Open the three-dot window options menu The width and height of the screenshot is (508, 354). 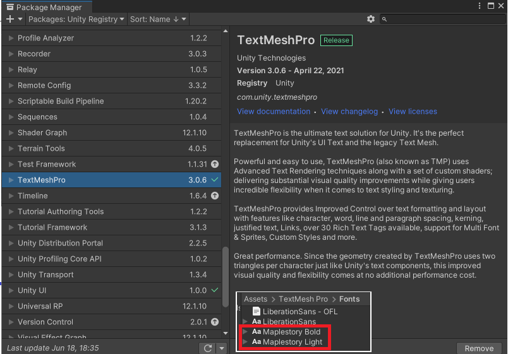coord(479,6)
